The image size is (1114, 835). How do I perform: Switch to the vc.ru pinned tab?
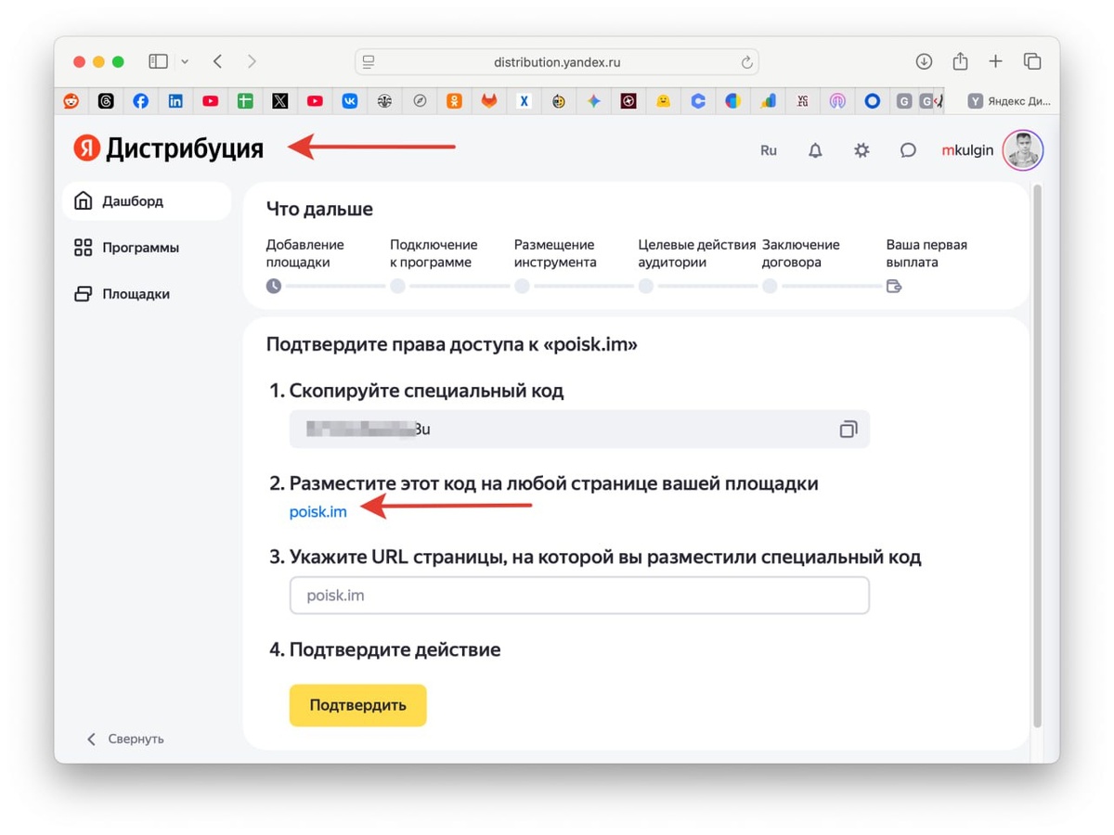pos(802,101)
